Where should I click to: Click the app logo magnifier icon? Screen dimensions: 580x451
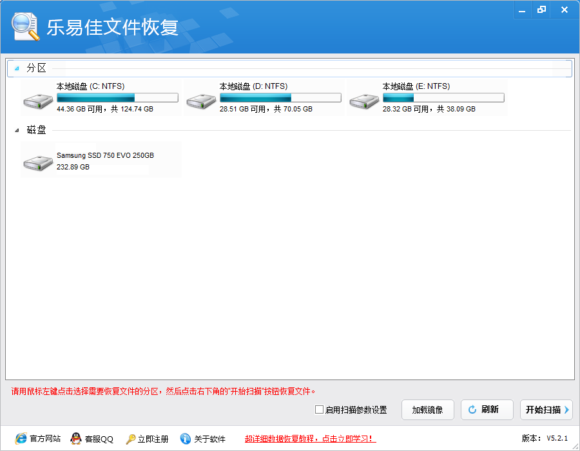(x=25, y=27)
